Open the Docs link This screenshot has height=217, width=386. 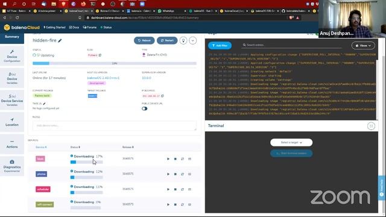pos(74,27)
